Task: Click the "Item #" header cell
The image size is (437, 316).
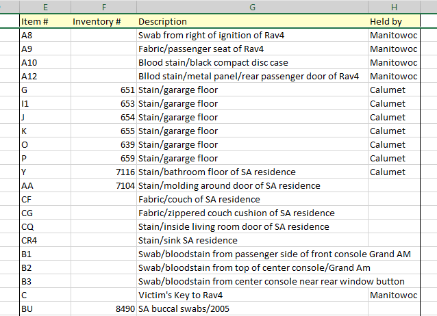Action: (45, 21)
